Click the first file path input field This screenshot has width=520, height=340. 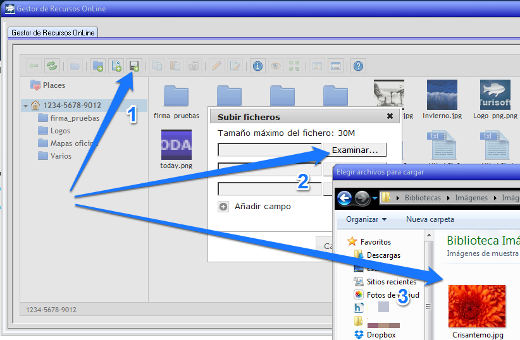coord(270,150)
